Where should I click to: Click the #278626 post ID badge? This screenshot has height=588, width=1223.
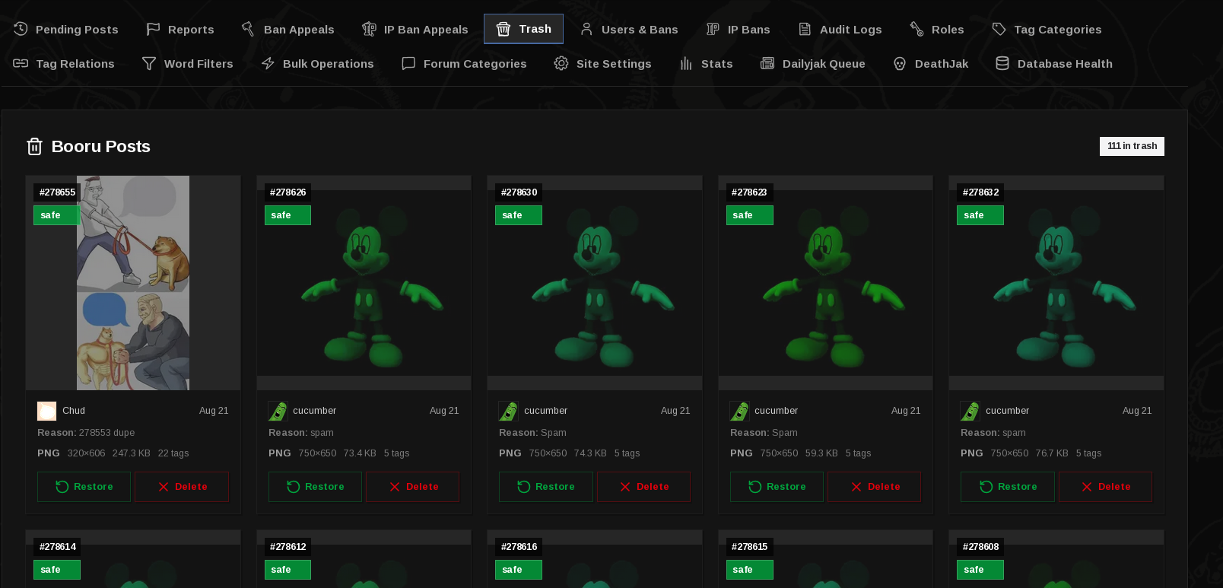pyautogui.click(x=287, y=192)
